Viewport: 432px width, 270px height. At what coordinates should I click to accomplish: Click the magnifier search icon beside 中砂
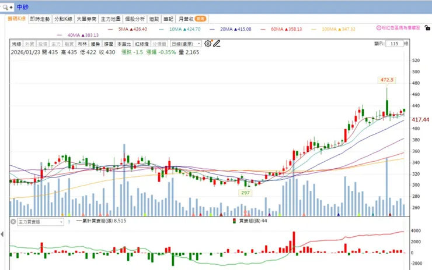(x=5, y=8)
